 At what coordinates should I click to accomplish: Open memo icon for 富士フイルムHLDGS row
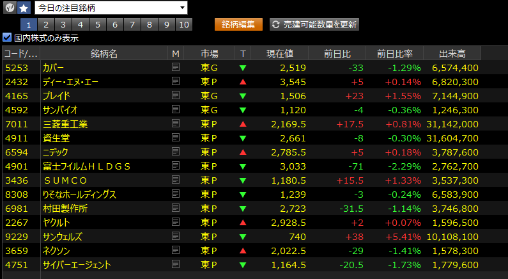(176, 166)
